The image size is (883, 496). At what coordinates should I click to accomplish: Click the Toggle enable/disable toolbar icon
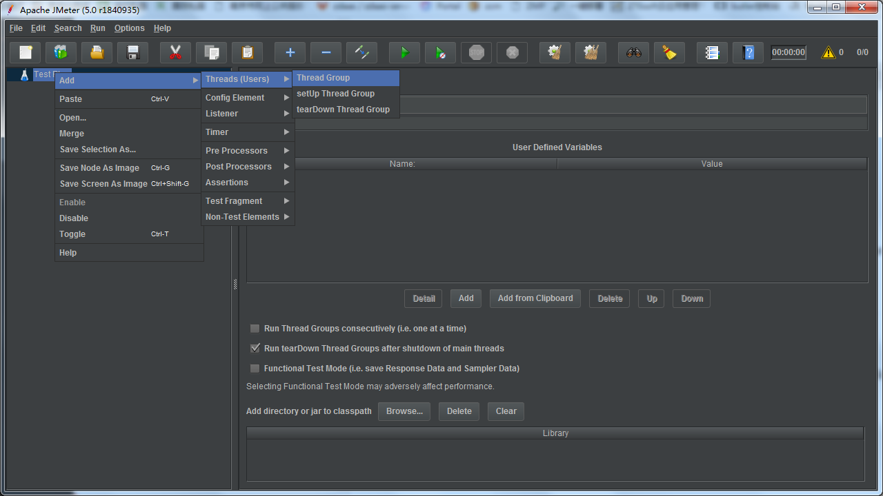(x=362, y=52)
